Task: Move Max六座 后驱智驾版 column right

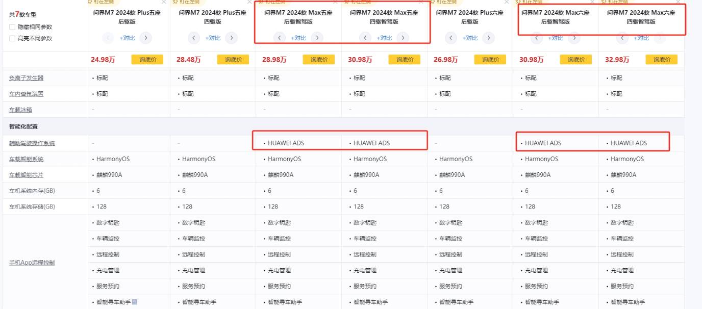Action: coord(574,37)
